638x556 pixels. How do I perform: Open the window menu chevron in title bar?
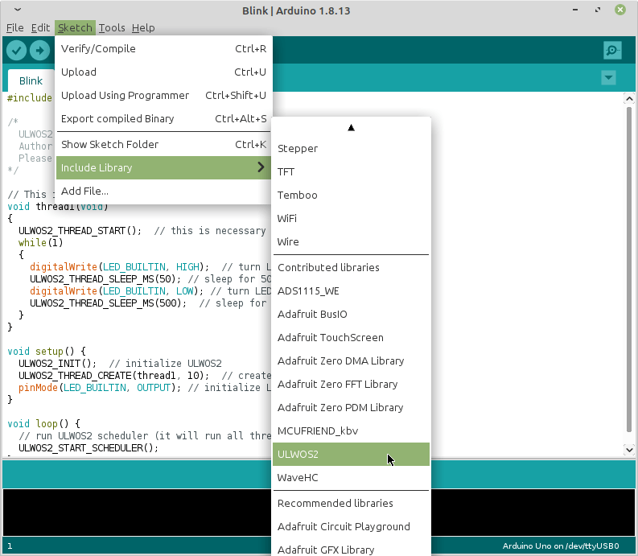[x=18, y=10]
